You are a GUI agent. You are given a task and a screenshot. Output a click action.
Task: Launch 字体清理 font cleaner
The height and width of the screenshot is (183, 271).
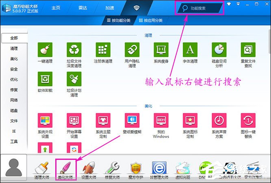click(190, 50)
